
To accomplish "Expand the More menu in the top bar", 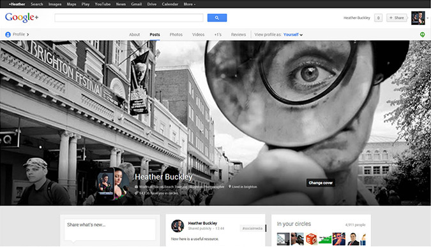I will pos(190,4).
